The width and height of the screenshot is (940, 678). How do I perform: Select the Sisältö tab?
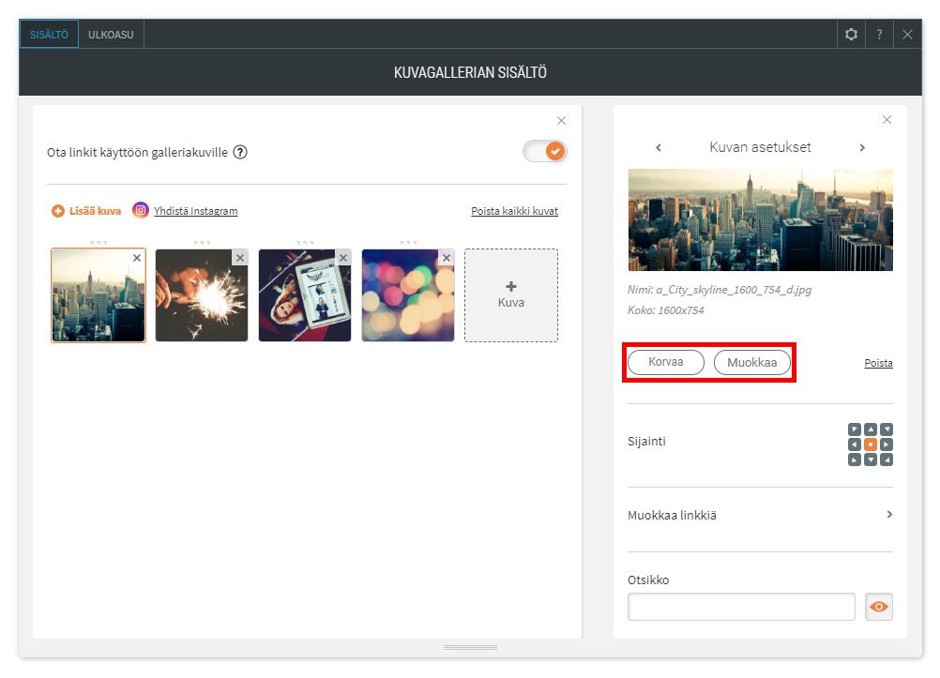point(49,35)
